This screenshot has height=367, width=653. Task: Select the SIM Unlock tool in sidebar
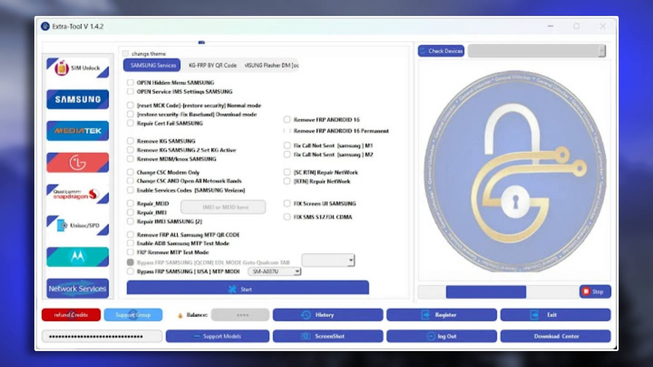[x=77, y=68]
